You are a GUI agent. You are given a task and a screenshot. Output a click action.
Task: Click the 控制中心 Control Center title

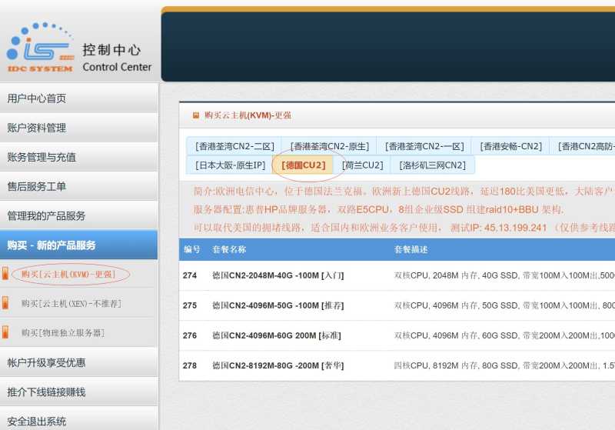pyautogui.click(x=117, y=58)
